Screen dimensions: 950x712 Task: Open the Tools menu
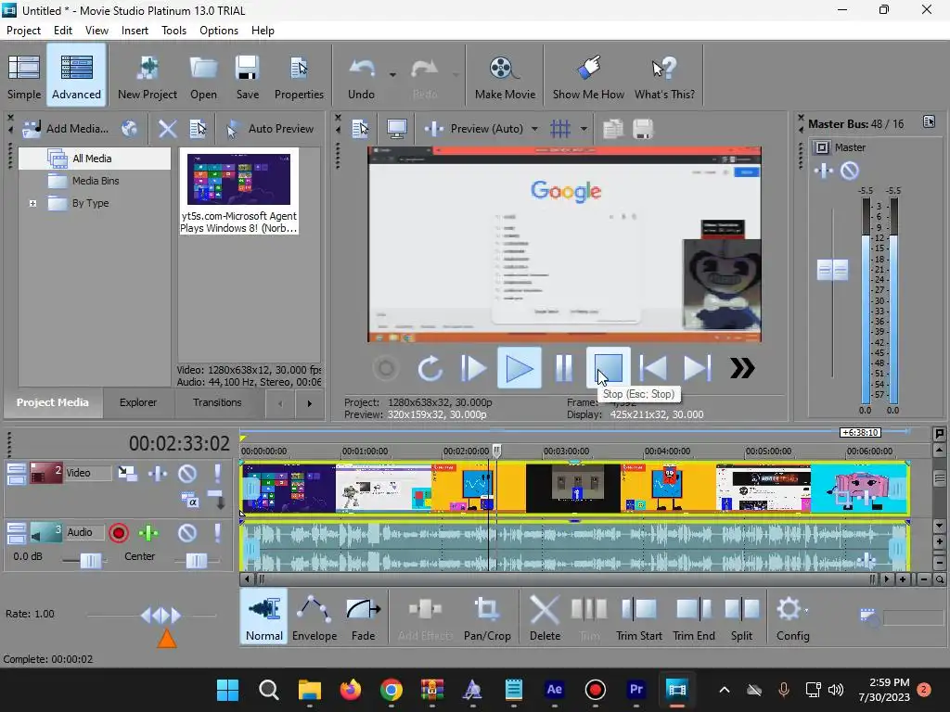pos(173,31)
